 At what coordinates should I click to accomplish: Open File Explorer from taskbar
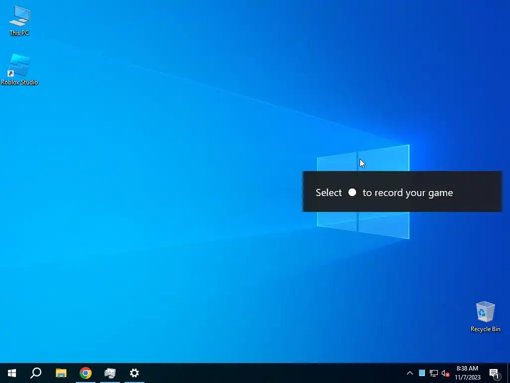[61, 373]
